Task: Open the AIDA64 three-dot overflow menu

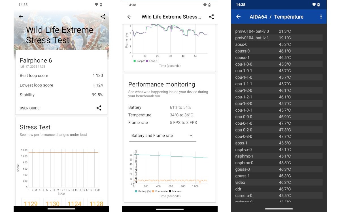Action: [321, 17]
